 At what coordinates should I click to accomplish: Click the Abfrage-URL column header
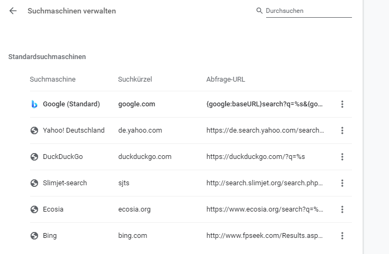[225, 79]
